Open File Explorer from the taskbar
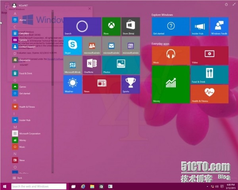Screen dimensions: 238x190 pos(92,186)
